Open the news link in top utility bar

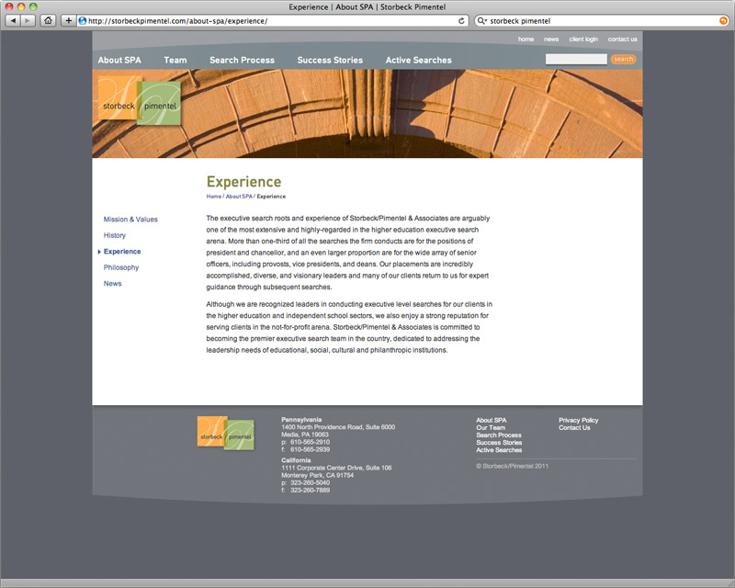[x=551, y=40]
